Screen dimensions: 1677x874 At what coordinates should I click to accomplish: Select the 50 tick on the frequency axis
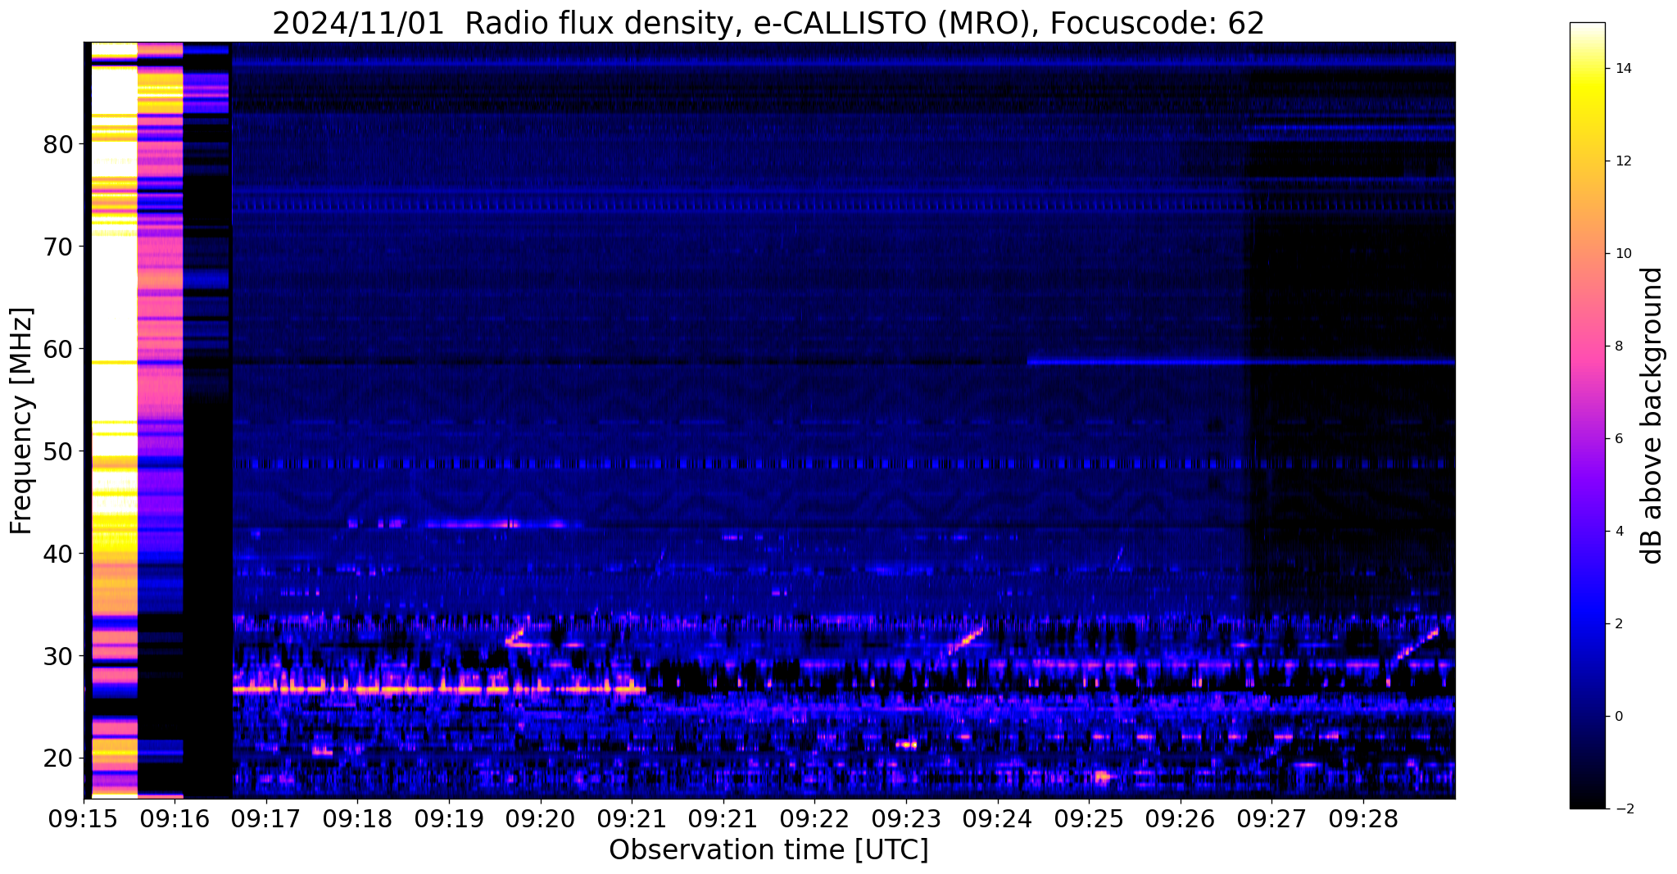(58, 451)
